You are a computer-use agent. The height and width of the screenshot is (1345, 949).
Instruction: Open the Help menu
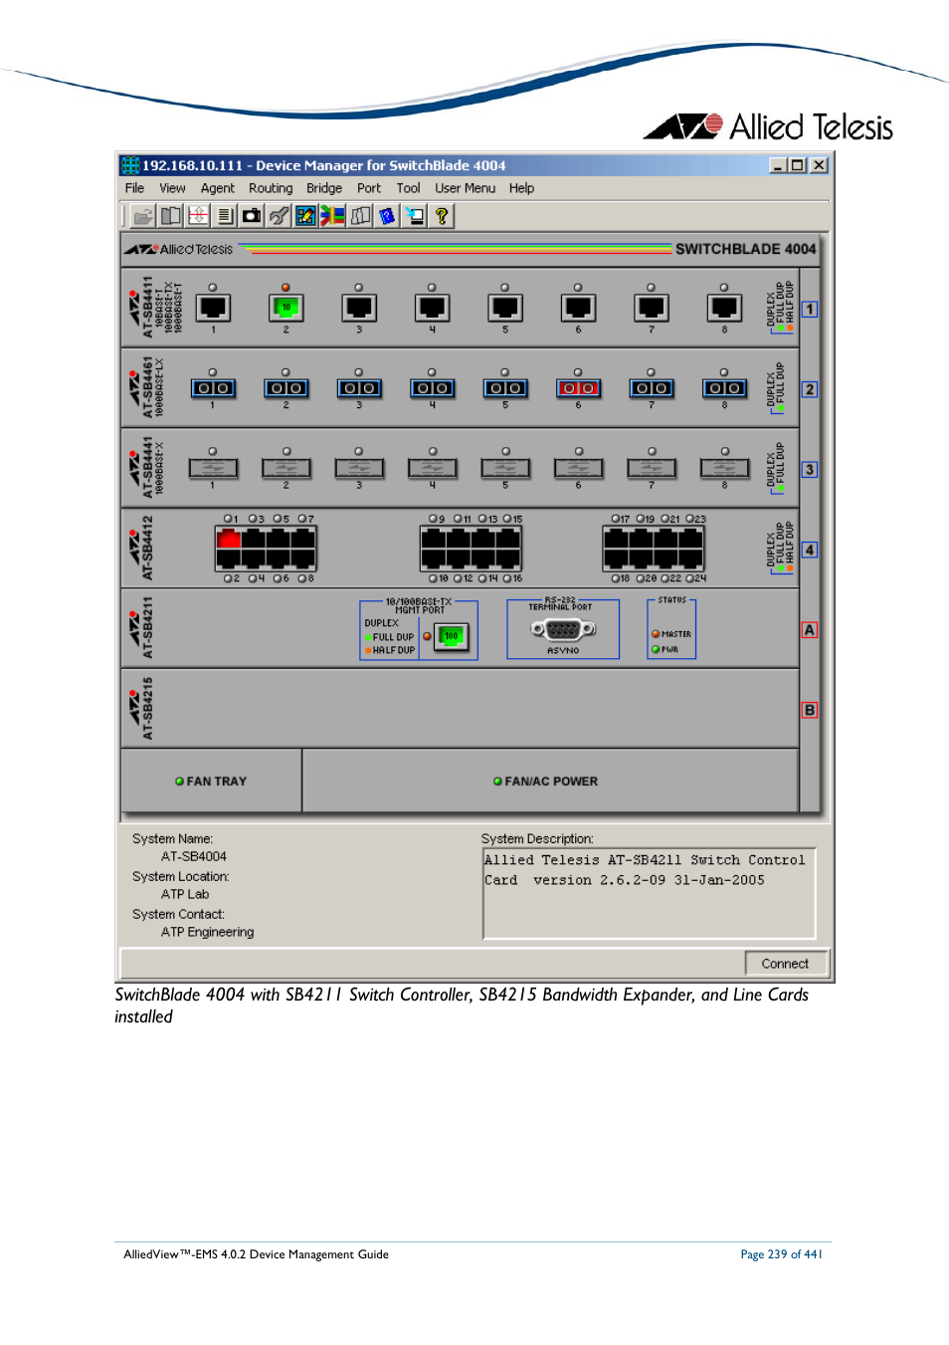pos(521,188)
